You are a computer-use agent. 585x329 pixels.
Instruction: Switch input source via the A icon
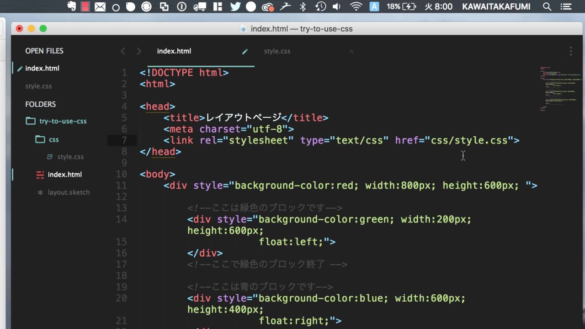374,6
